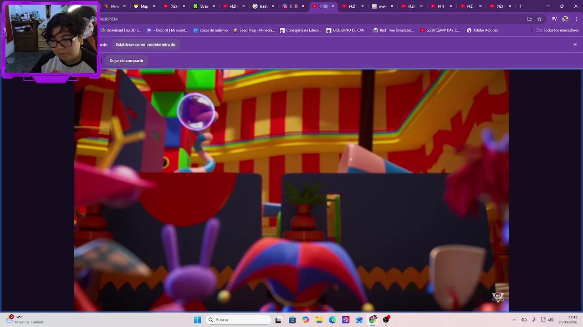Open the Discord Mi cuenta bookmark
The width and height of the screenshot is (583, 327).
coord(167,30)
